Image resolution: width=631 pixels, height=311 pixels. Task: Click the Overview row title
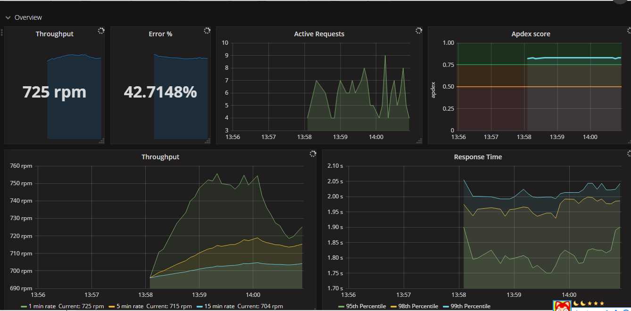[x=28, y=17]
